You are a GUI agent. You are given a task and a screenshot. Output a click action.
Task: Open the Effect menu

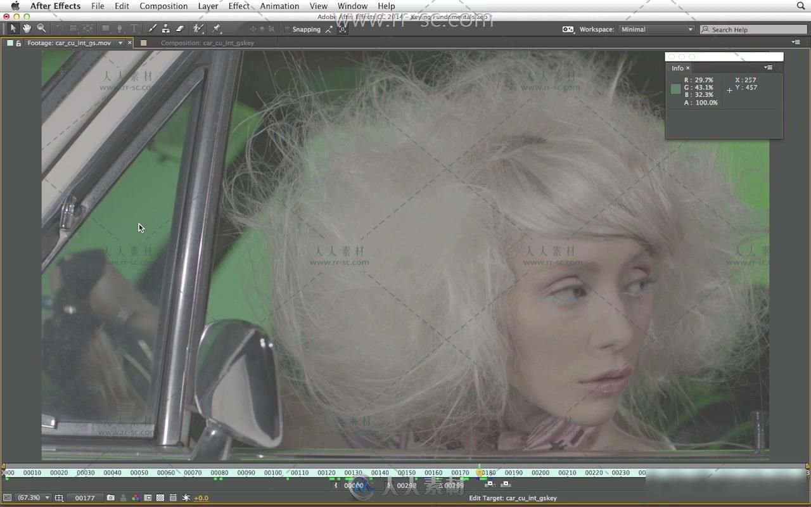239,6
